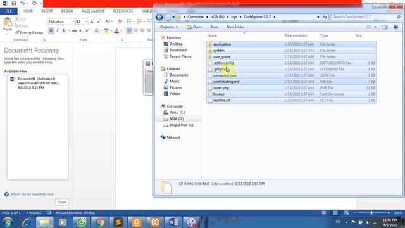Open the Organize menu in Explorer
The height and width of the screenshot is (228, 405).
click(169, 27)
